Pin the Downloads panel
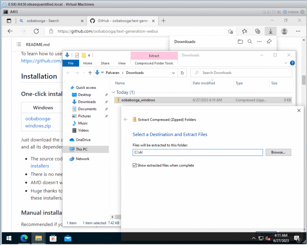The image size is (307, 245). click(x=269, y=41)
